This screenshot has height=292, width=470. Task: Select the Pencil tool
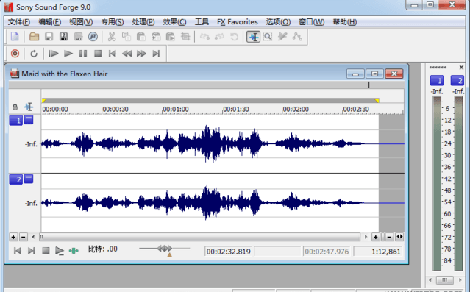point(282,37)
